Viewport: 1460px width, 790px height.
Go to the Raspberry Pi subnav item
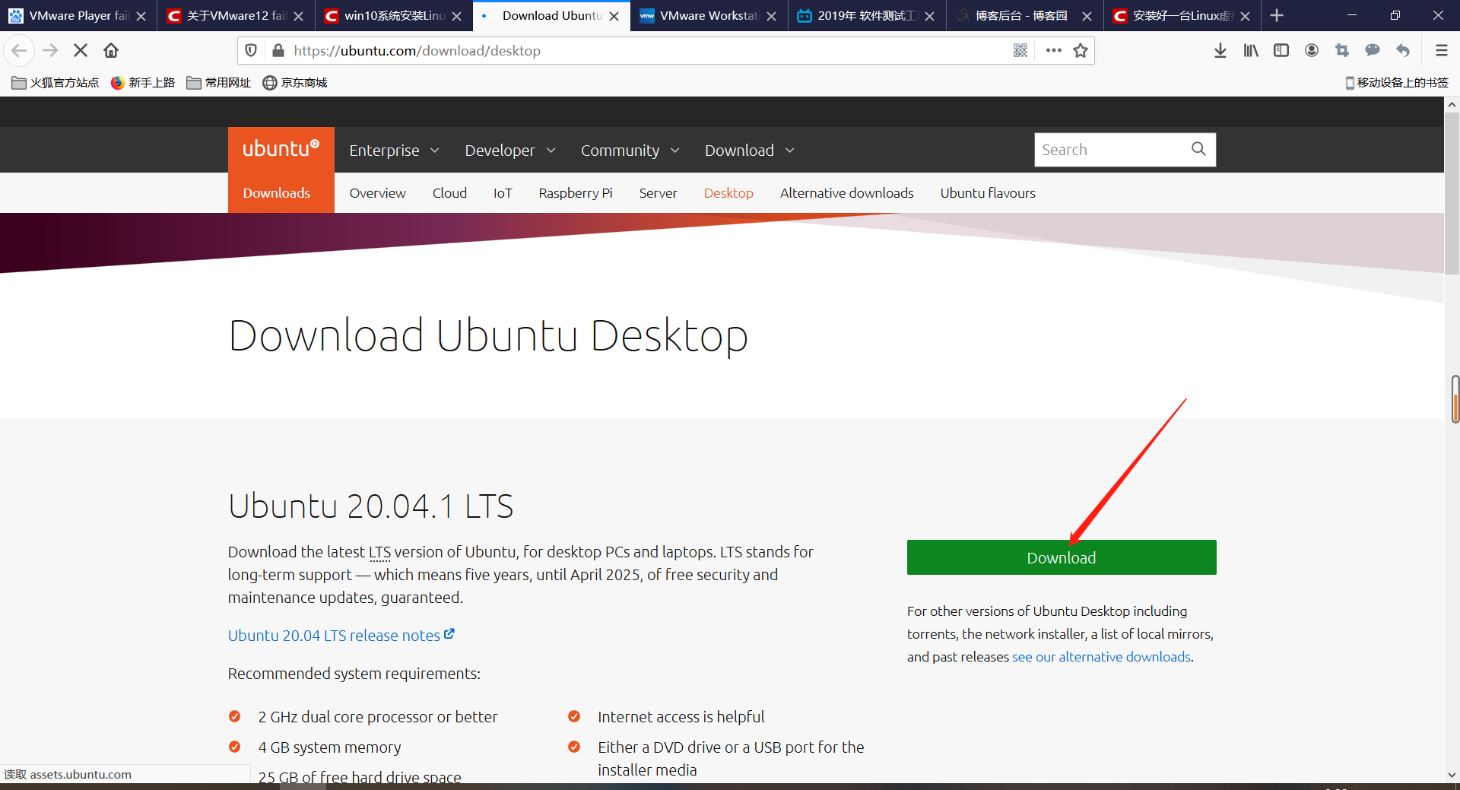[x=576, y=193]
